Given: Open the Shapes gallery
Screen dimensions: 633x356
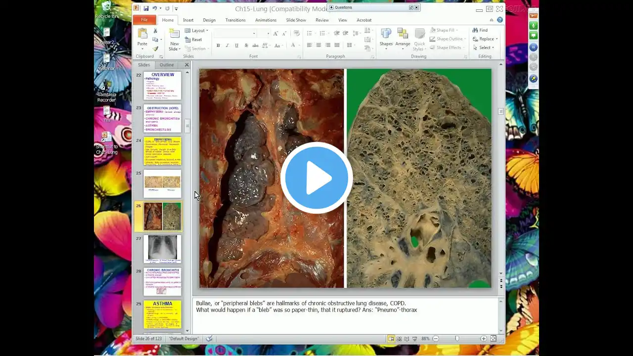Looking at the screenshot, I should 386,38.
